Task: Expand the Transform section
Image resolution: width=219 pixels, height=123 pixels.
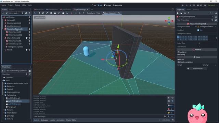Action: coord(182,52)
